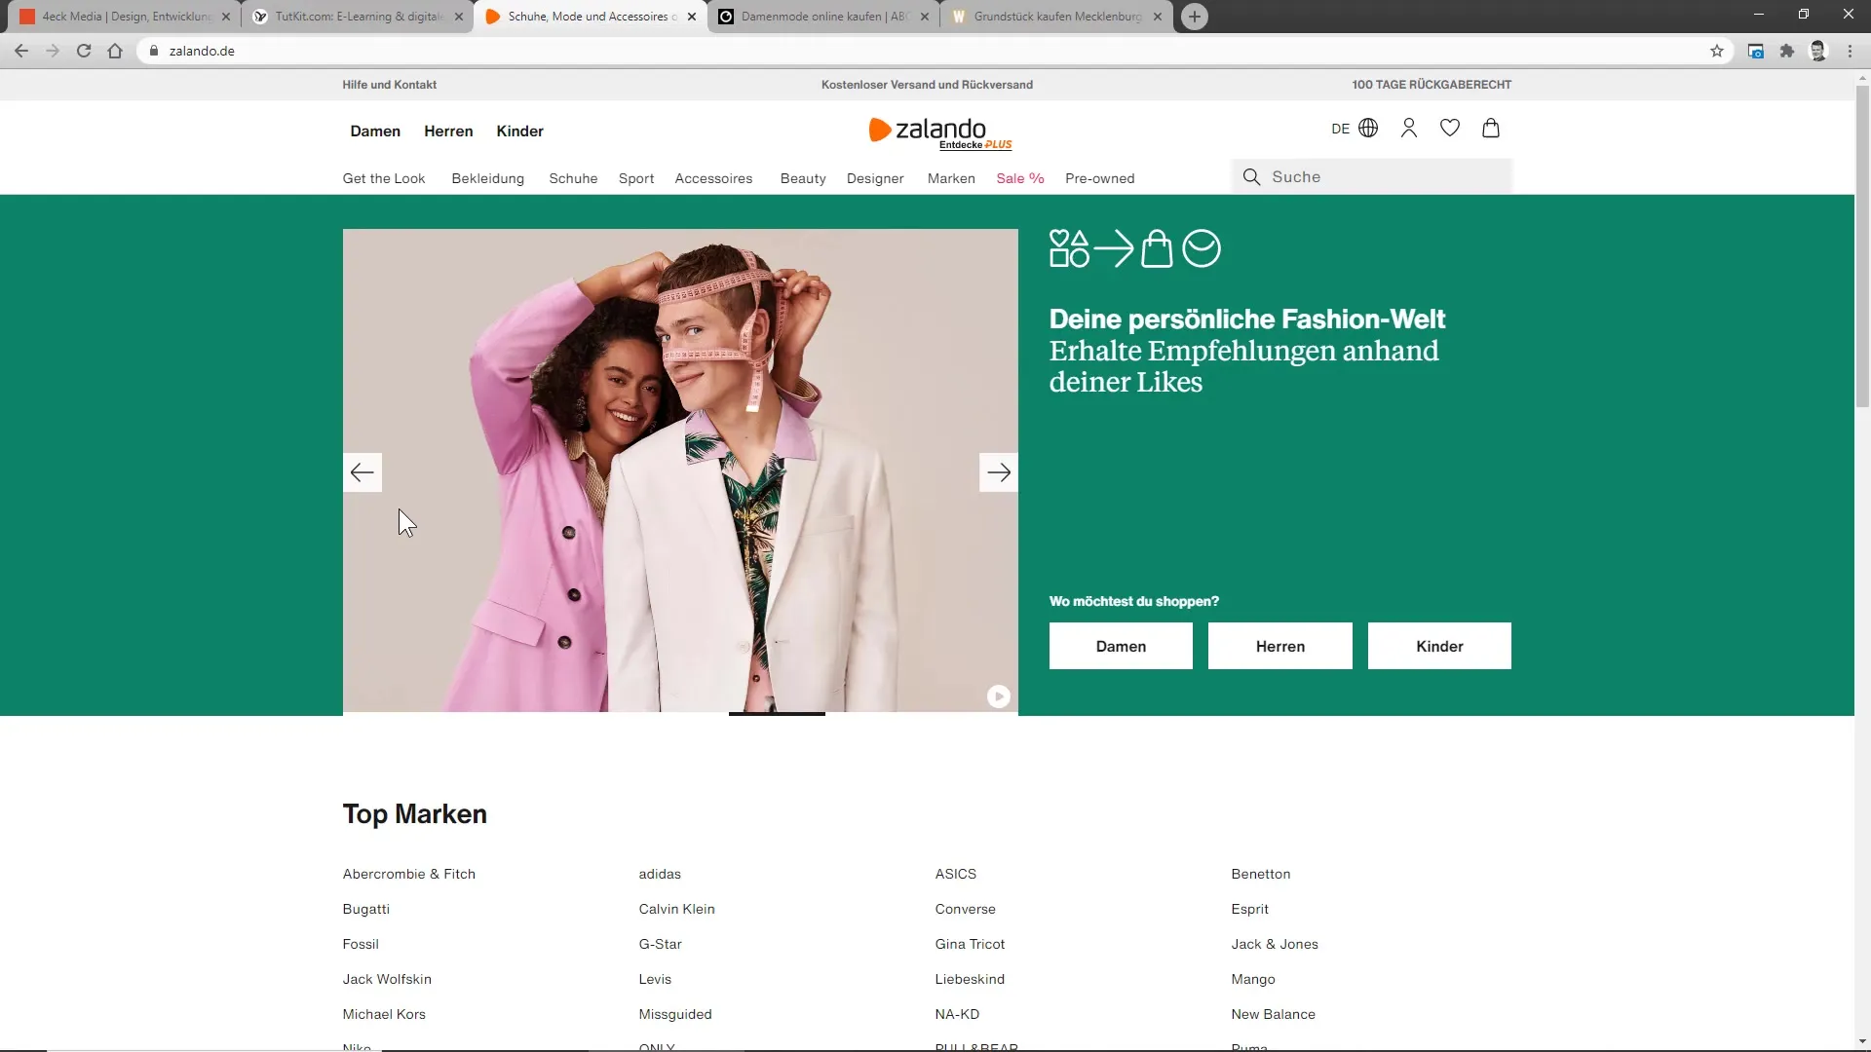The height and width of the screenshot is (1052, 1871).
Task: Click the browser back arrow
Action: 21,51
